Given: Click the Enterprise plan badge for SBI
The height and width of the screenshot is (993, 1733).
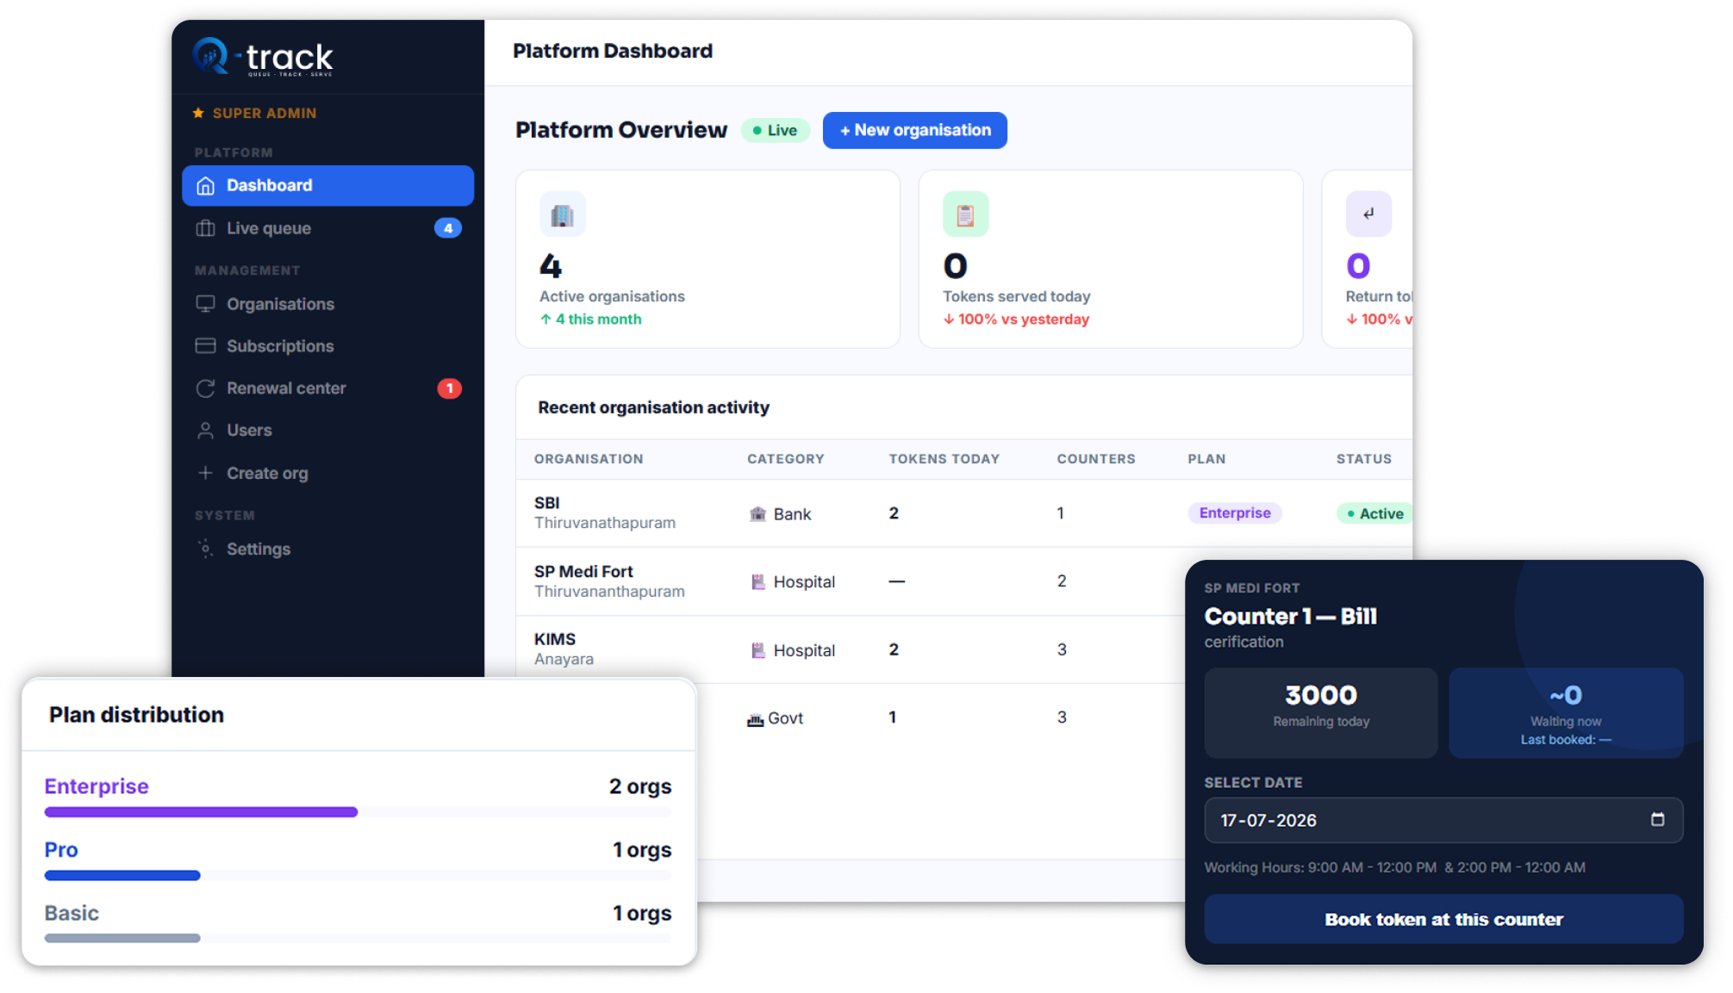Looking at the screenshot, I should pyautogui.click(x=1234, y=513).
